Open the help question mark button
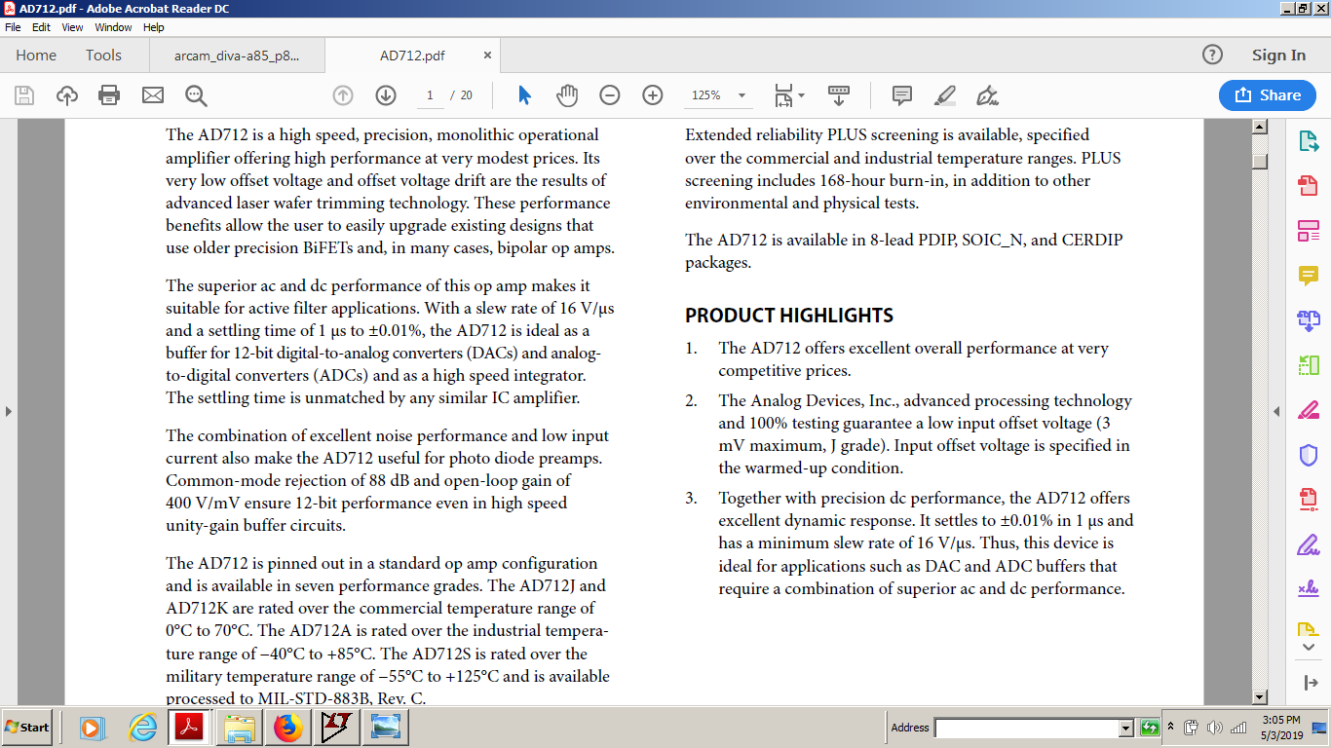The width and height of the screenshot is (1331, 748). point(1212,55)
